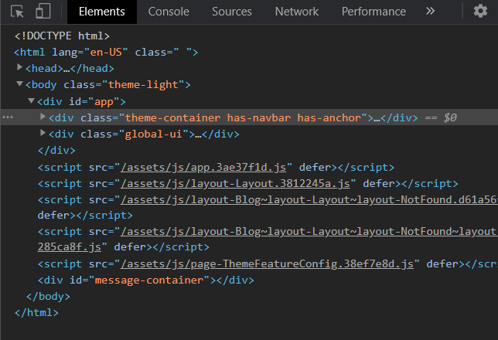This screenshot has width=498, height=340.
Task: Select the closing body tag
Action: click(48, 296)
